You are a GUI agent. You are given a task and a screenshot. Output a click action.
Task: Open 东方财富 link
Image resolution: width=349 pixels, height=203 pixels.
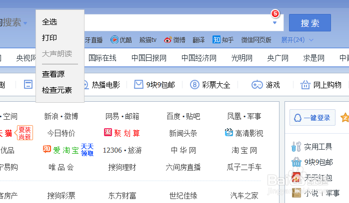(122, 196)
